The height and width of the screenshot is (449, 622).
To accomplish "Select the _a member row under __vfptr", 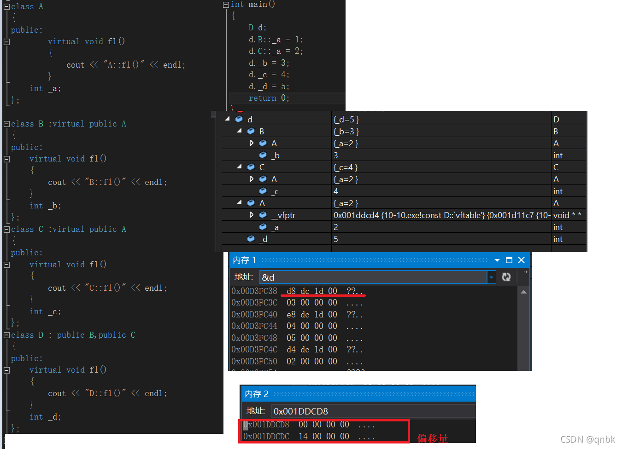I will point(404,227).
